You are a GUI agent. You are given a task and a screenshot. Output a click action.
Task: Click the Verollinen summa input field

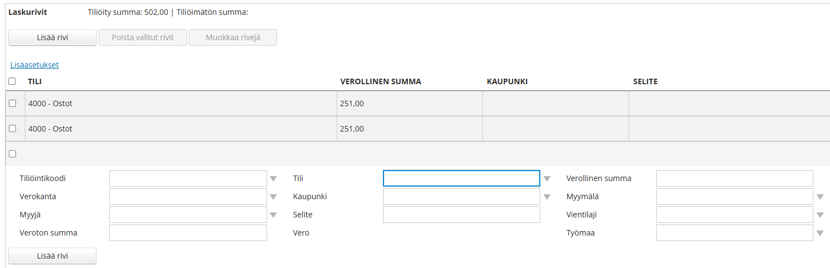735,178
